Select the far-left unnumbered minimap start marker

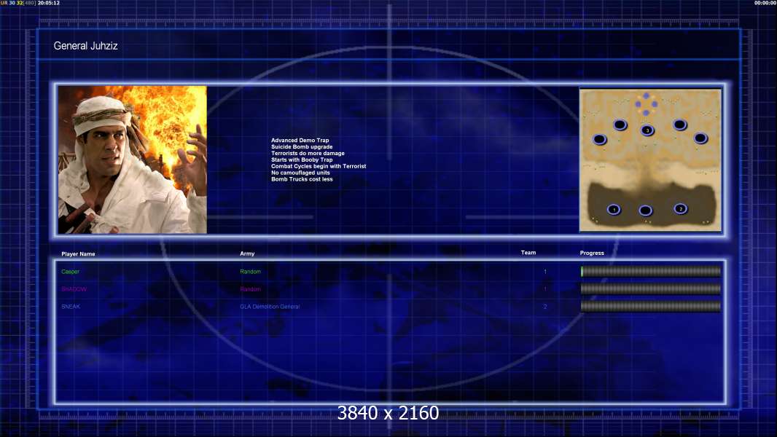[x=600, y=139]
